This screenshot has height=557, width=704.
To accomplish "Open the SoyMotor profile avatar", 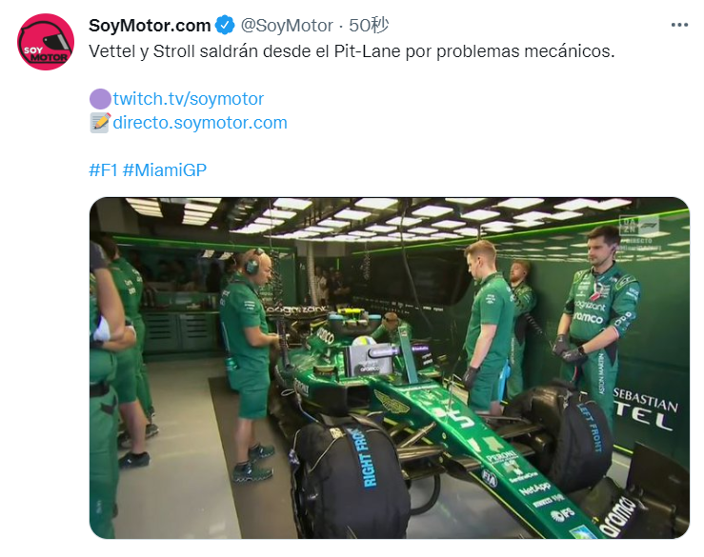I will pos(46,42).
